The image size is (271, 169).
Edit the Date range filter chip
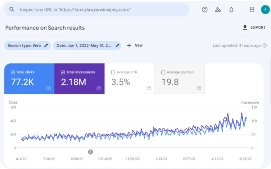(x=87, y=46)
